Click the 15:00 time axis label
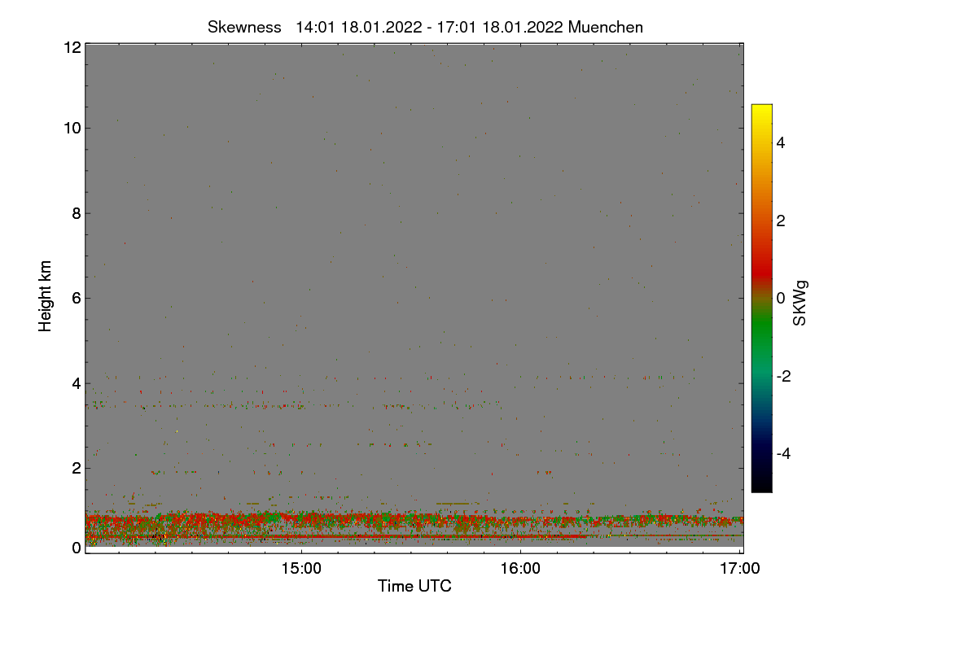 [x=301, y=569]
